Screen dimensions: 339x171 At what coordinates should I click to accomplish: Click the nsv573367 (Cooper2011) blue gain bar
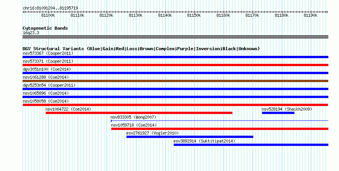(175, 57)
